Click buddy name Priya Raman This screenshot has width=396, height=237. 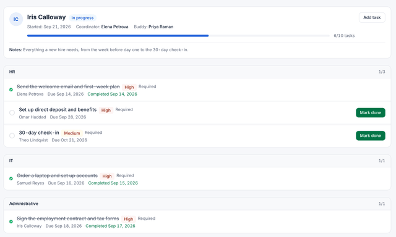pos(161,27)
